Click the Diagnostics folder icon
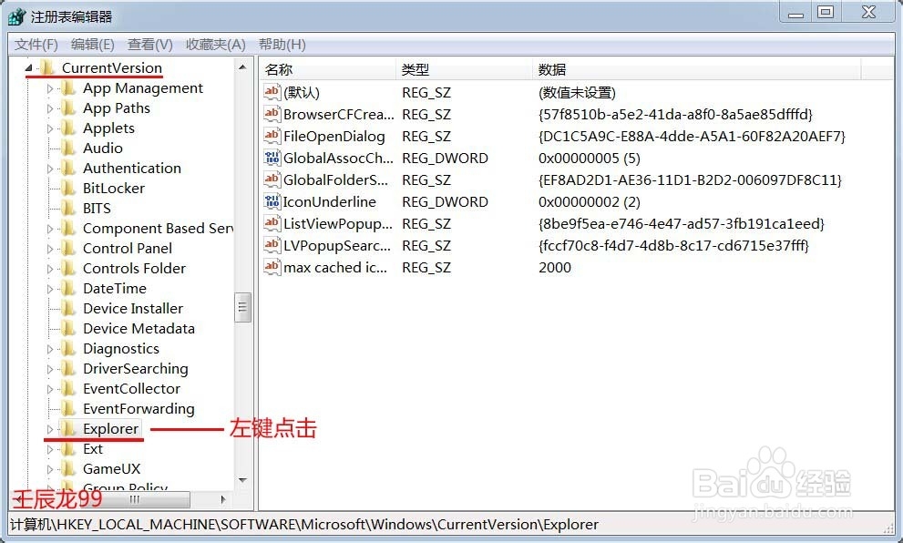This screenshot has width=903, height=543. point(68,348)
